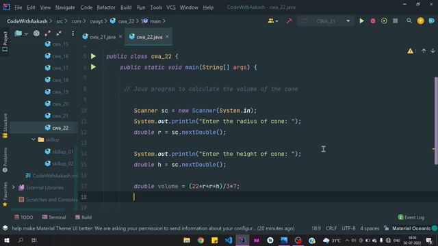The width and height of the screenshot is (438, 246).
Task: Open the TODO tool window
Action: point(24,217)
